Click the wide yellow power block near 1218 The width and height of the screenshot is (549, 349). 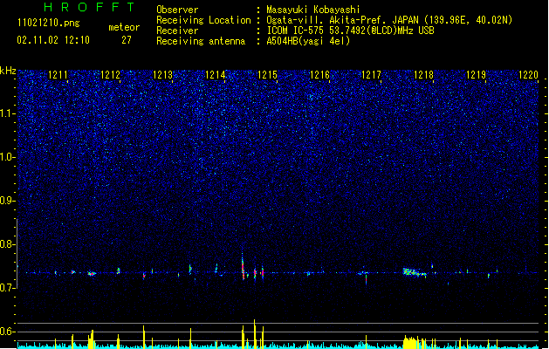411,342
